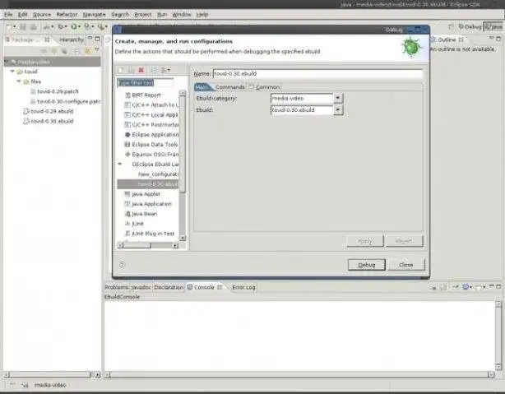This screenshot has width=505, height=394.
Task: Open the Refactor menu
Action: 67,15
